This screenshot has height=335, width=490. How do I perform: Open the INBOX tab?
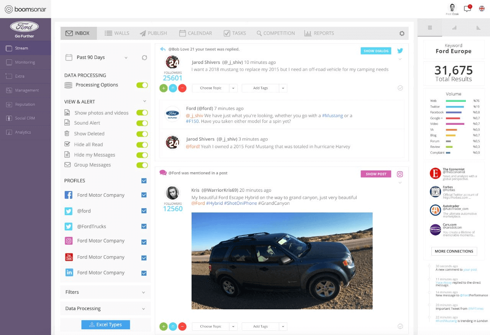tap(79, 33)
